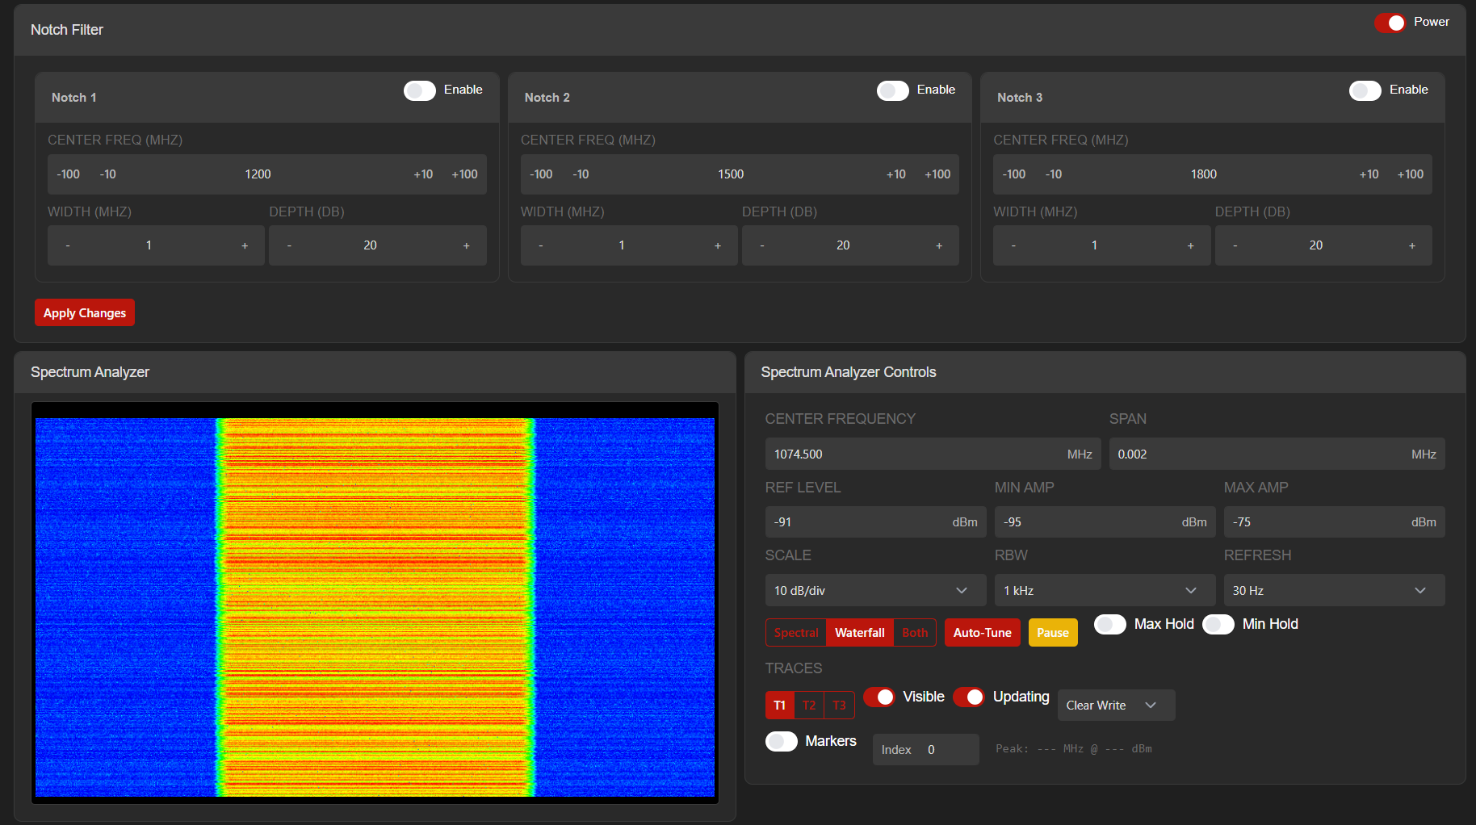Click the Auto-Tune button
1476x825 pixels.
pos(982,632)
